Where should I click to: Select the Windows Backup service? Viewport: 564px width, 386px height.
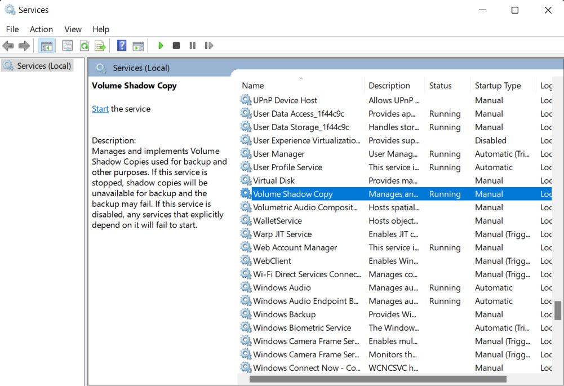tap(285, 314)
